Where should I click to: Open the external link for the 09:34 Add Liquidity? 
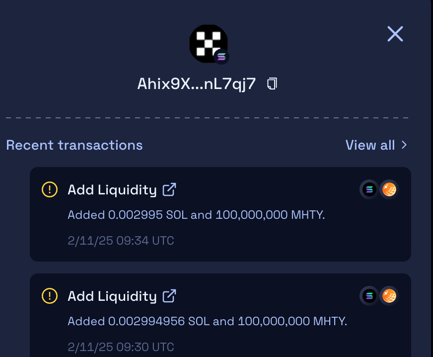click(170, 189)
